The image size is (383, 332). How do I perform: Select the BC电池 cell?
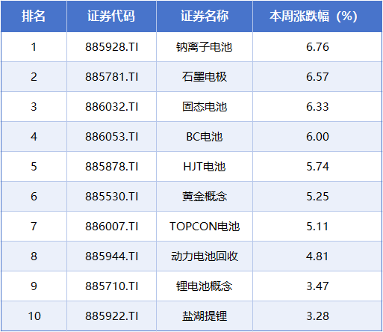coord(205,137)
